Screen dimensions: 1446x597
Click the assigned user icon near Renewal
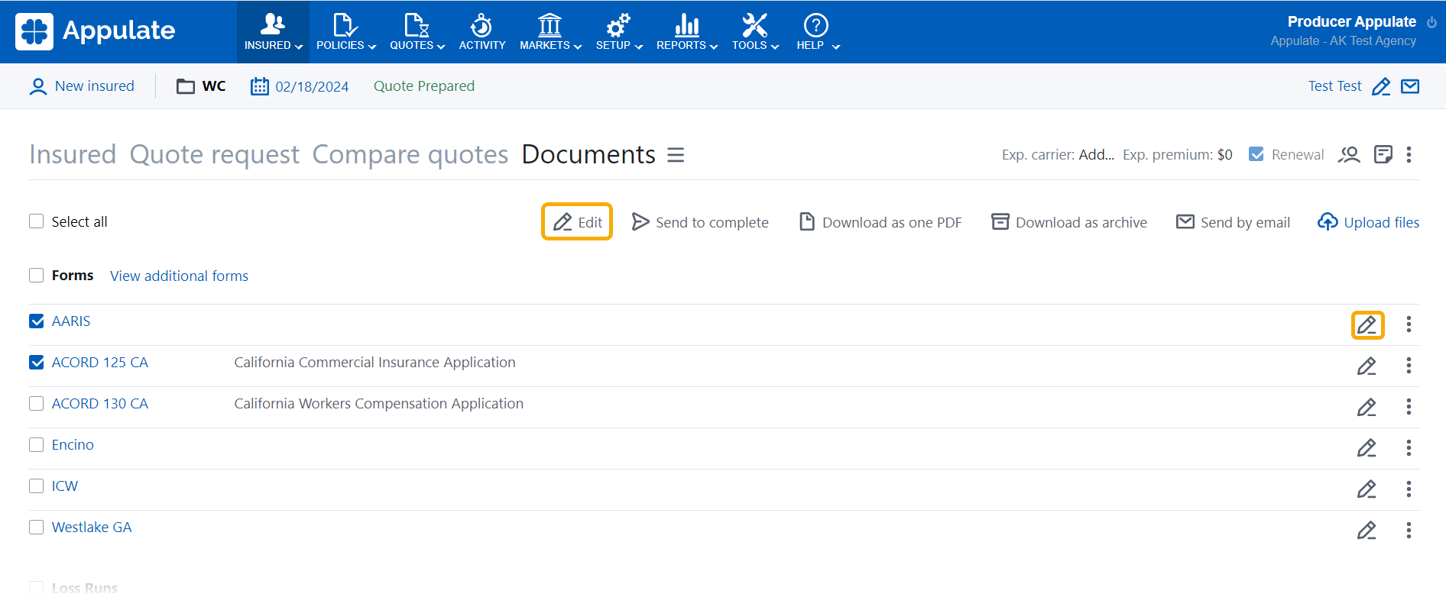coord(1349,155)
